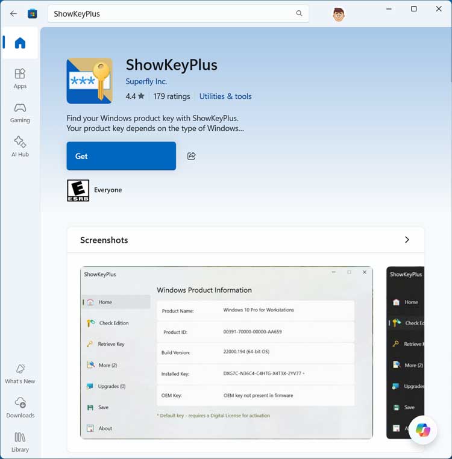The width and height of the screenshot is (452, 459).
Task: Open the Home section in sidebar
Action: click(20, 43)
